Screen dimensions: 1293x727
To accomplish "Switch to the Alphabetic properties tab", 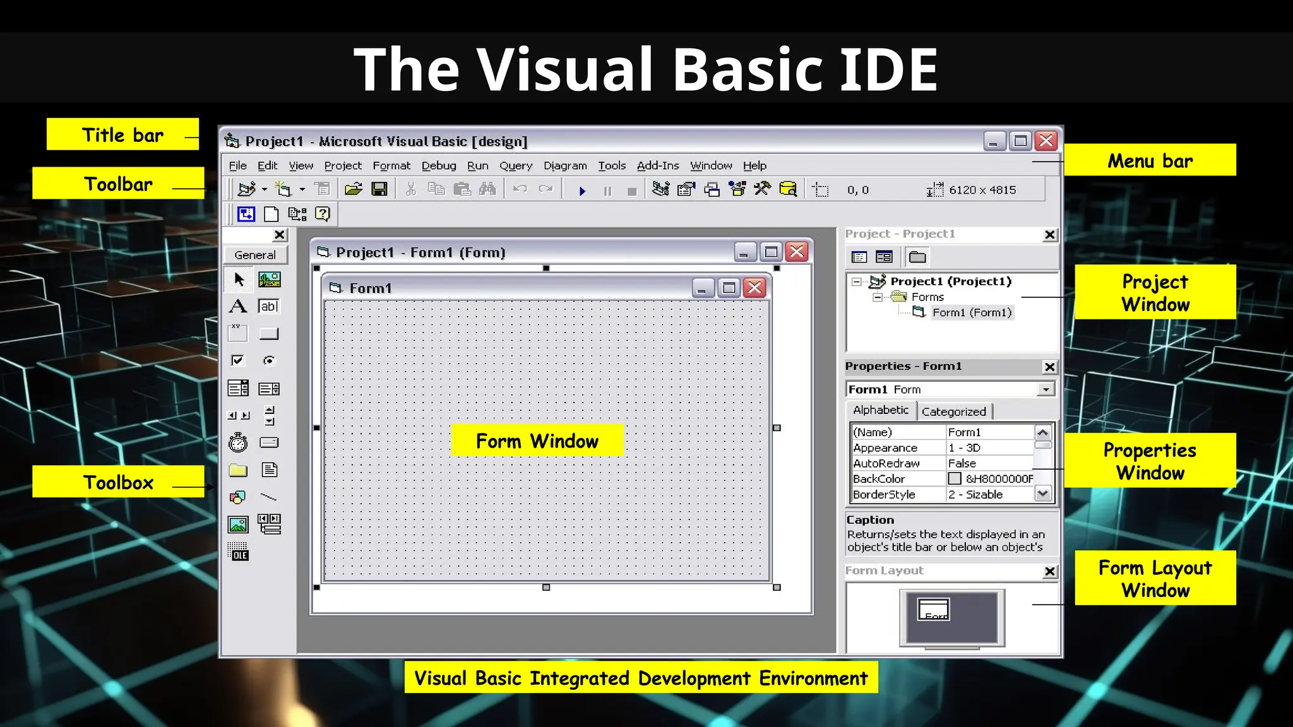I will [x=881, y=410].
